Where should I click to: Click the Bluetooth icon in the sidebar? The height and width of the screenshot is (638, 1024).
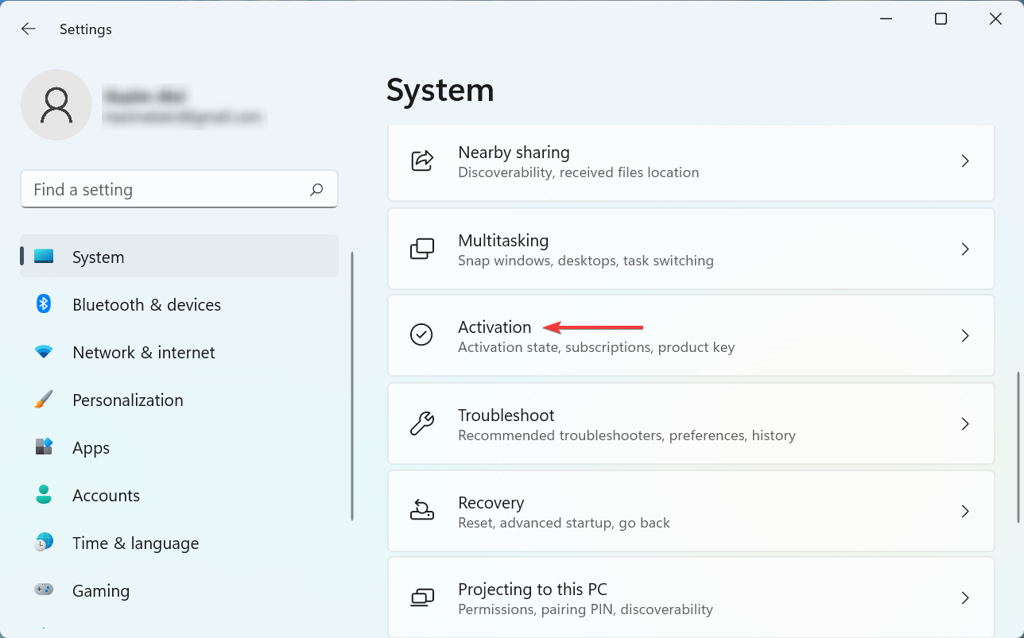(x=43, y=304)
